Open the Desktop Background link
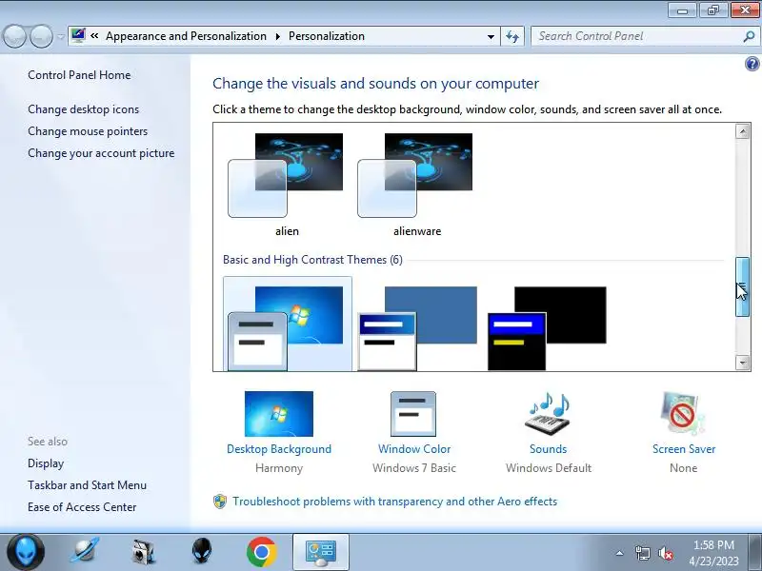The width and height of the screenshot is (762, 571). [279, 449]
